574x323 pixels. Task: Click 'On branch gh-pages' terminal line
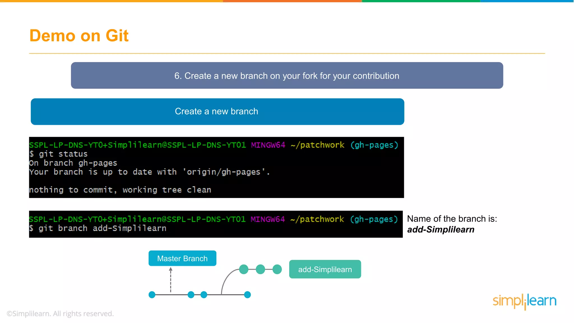point(73,163)
